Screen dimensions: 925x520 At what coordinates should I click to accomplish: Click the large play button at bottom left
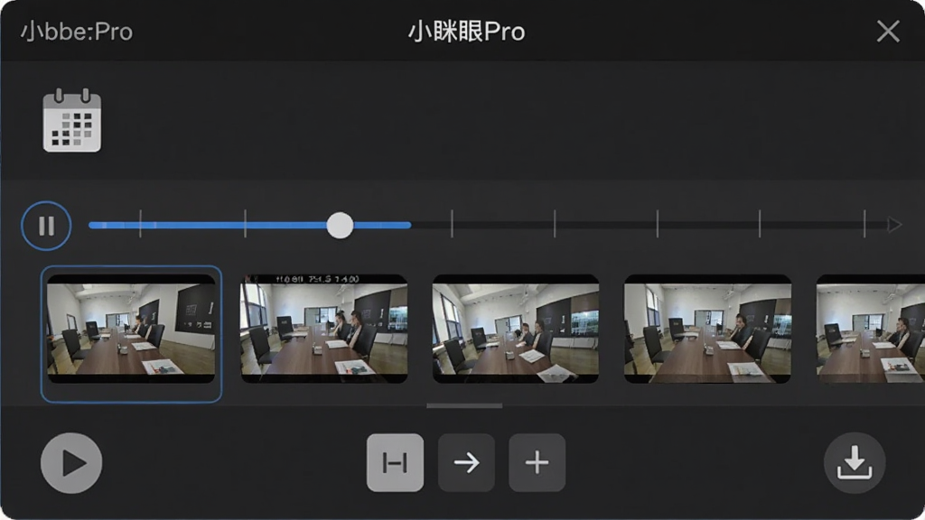point(71,463)
